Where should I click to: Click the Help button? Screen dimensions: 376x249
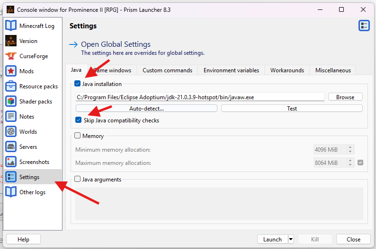tap(23, 239)
